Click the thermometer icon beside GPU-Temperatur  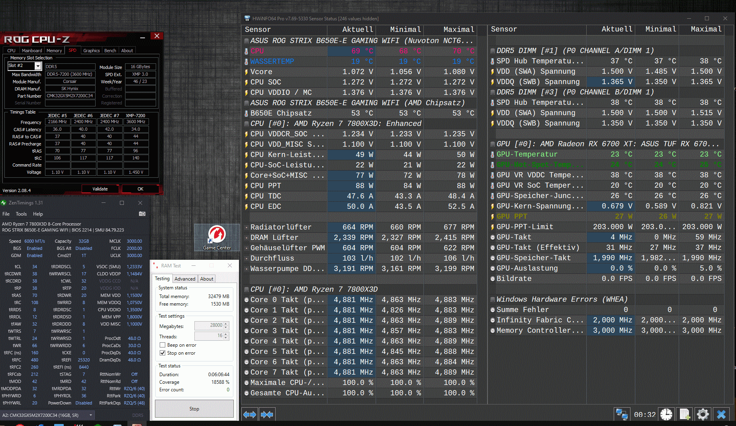[493, 154]
